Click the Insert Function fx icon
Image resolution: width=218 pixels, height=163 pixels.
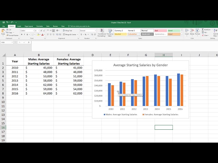coord(29,42)
